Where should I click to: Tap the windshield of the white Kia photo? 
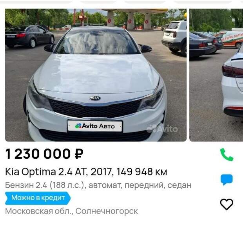click(x=97, y=42)
